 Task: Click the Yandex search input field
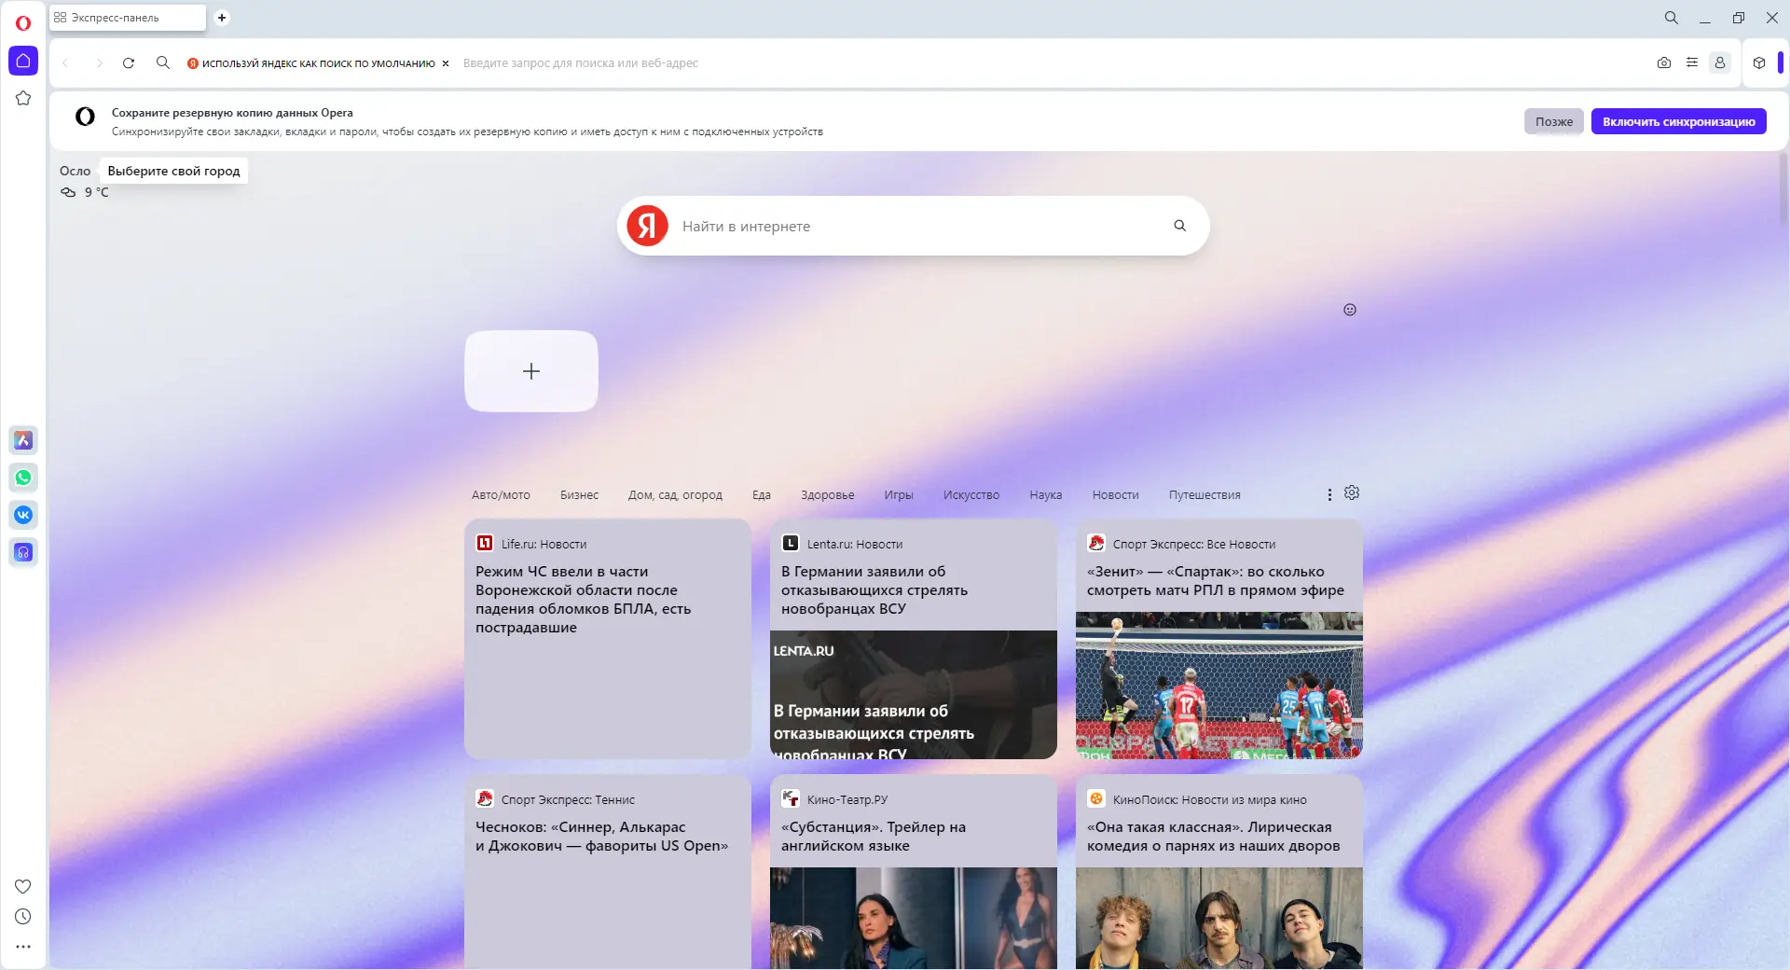[x=886, y=226]
